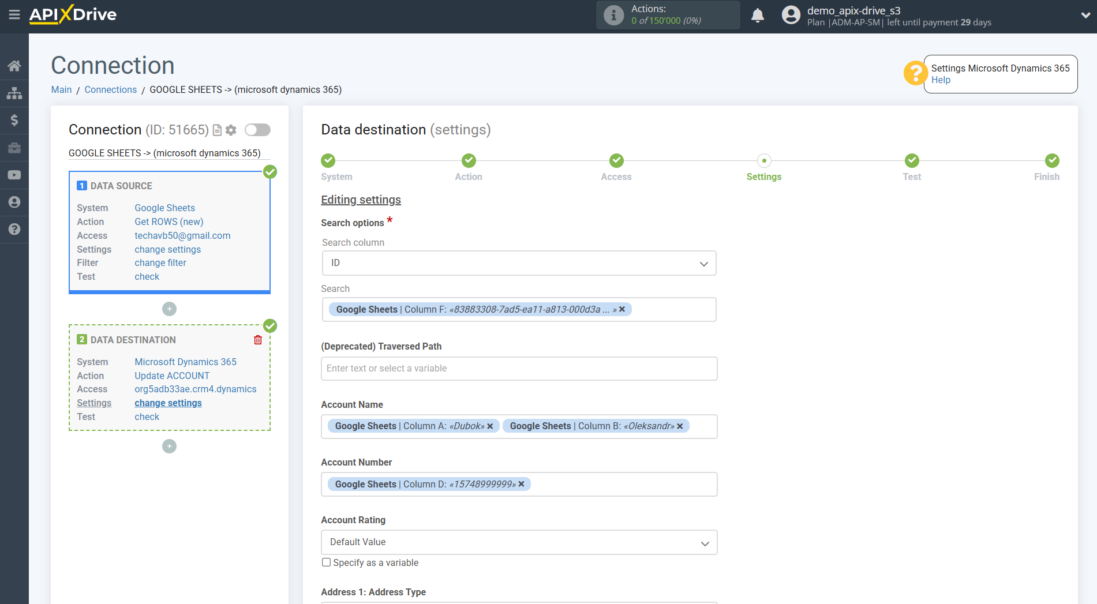Image resolution: width=1097 pixels, height=604 pixels.
Task: Open the Search column ID dropdown
Action: click(x=519, y=263)
